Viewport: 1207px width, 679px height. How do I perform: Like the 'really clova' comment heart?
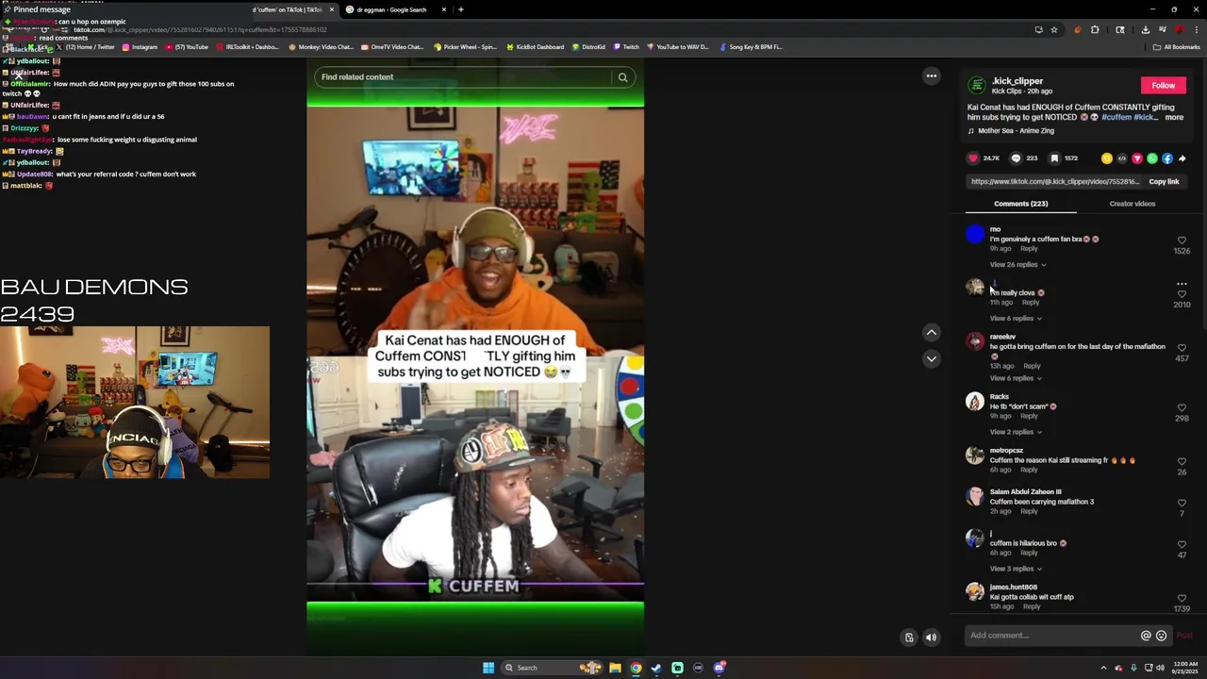pyautogui.click(x=1182, y=294)
